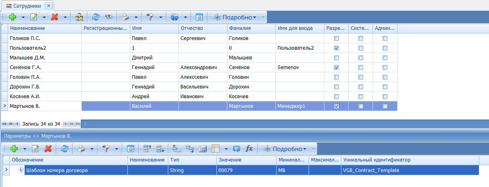Viewport: 489px width, 187px height.
Task: Click the green plus add icon in employees toolbar
Action: click(x=13, y=17)
